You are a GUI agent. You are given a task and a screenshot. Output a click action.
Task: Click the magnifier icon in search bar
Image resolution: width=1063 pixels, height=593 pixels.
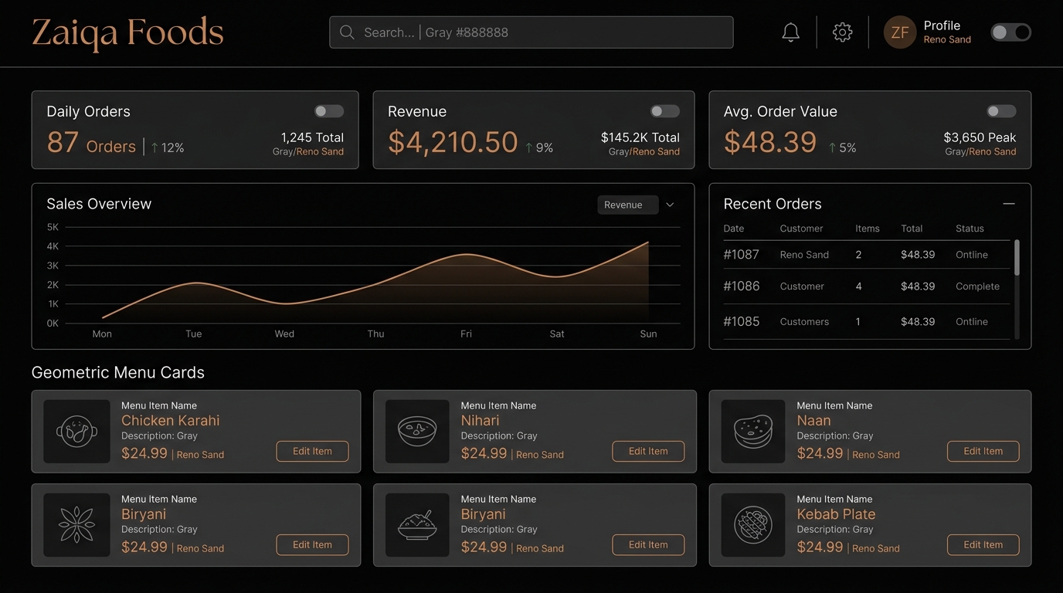point(347,32)
